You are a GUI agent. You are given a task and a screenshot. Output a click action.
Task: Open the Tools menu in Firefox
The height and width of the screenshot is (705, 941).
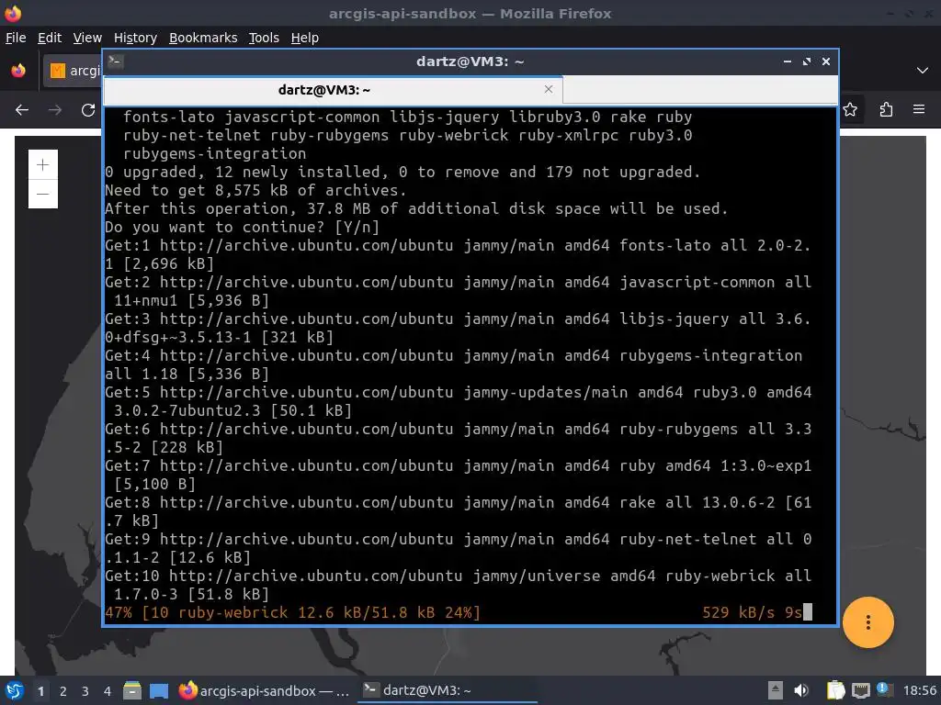[x=264, y=38]
